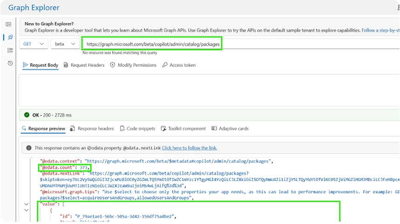The image size is (400, 224).
Task: Click the '@odata.count' value 373
Action: (83, 167)
